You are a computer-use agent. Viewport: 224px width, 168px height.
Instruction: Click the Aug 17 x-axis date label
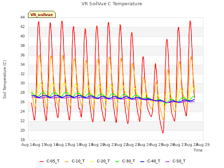point(63,145)
